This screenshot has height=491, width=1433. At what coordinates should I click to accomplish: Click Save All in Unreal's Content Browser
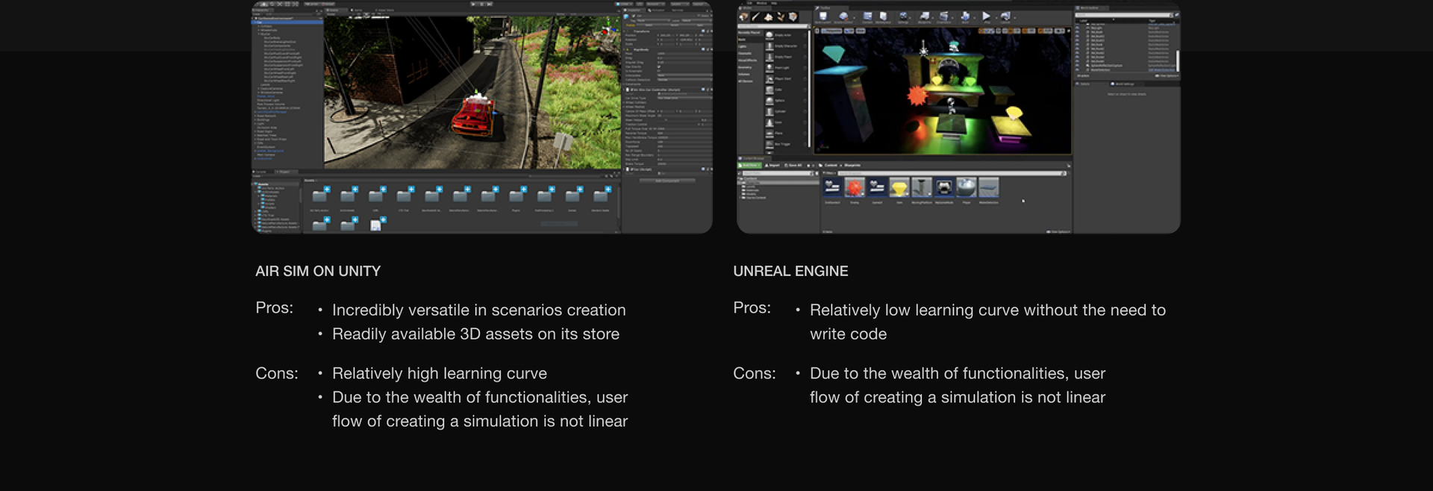point(793,165)
